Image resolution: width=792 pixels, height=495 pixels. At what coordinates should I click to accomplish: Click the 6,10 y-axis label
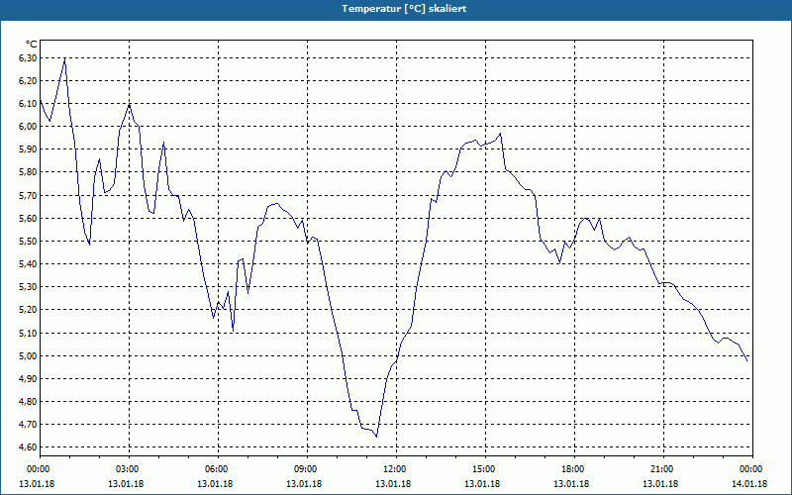[27, 104]
